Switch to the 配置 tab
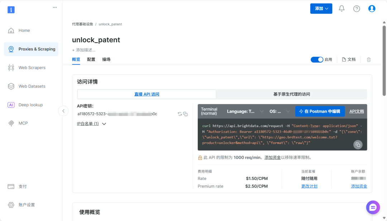This screenshot has height=221, width=387. 91,59
